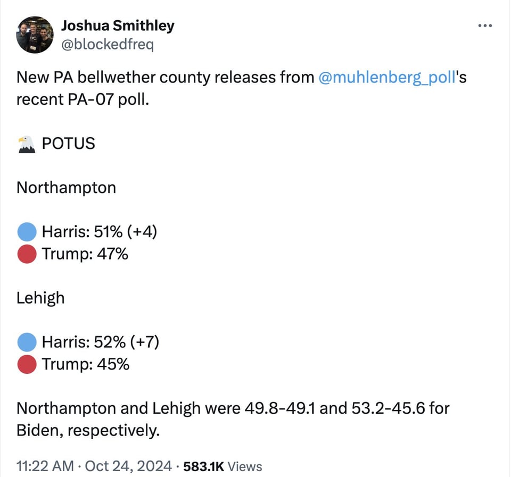Click Joshua Smithley's profile avatar

35,35
